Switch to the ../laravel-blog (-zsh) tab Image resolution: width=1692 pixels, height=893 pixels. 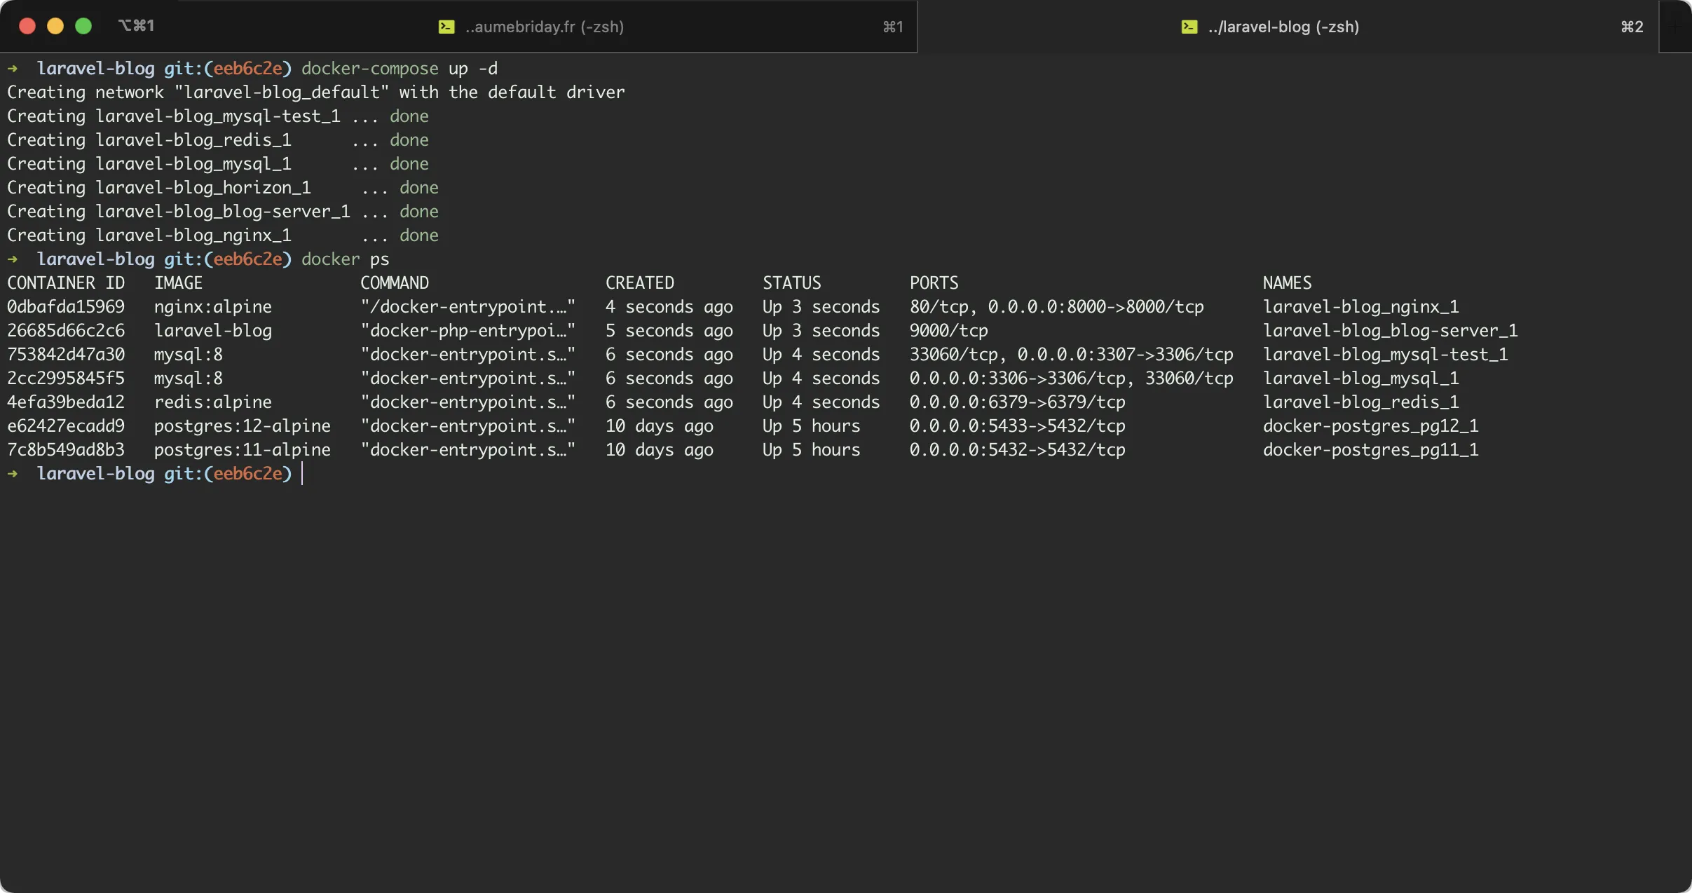pyautogui.click(x=1288, y=27)
